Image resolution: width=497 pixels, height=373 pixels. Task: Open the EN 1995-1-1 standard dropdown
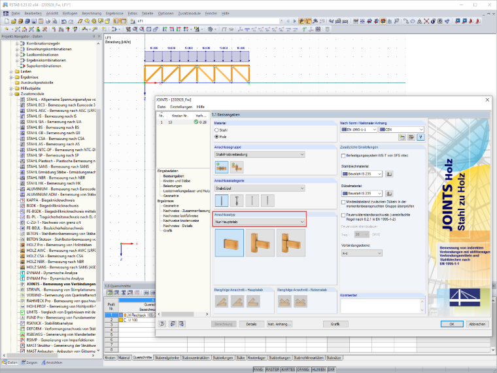[358, 130]
